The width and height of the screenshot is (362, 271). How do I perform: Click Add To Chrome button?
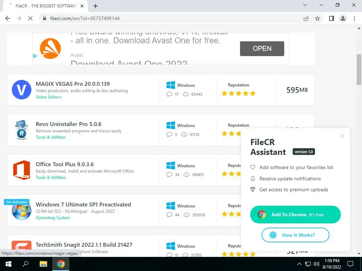click(295, 215)
